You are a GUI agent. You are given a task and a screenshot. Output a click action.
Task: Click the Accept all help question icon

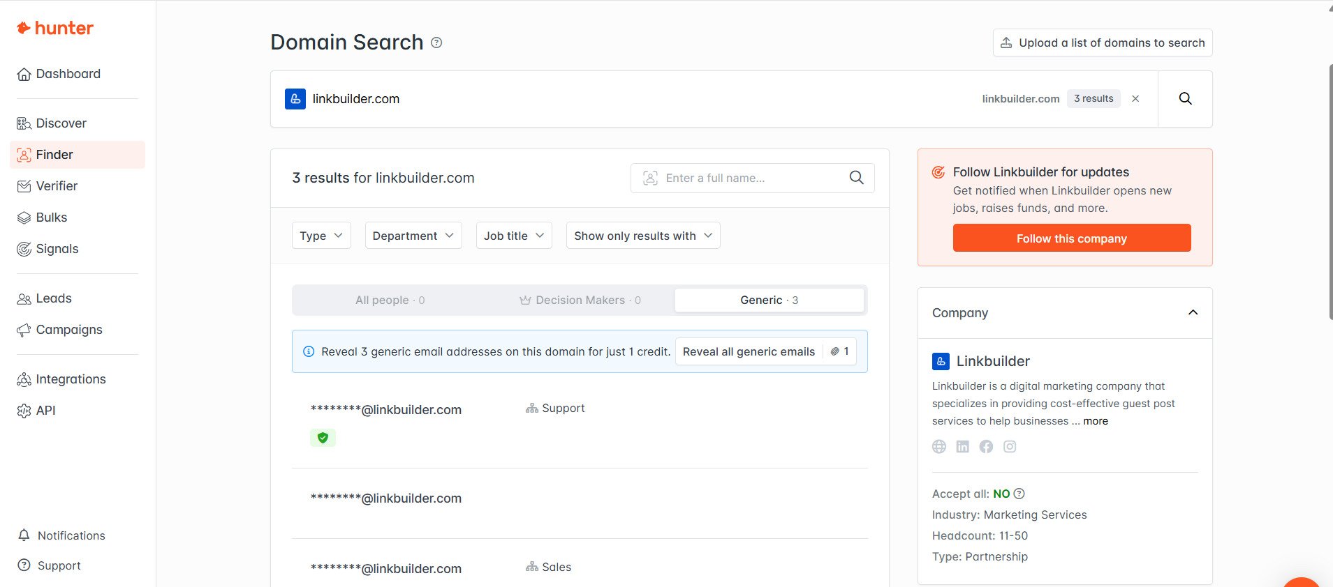tap(1019, 494)
